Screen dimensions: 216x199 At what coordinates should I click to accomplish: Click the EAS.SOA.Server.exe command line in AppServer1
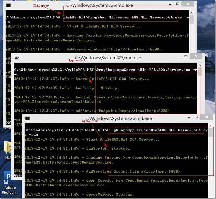pyautogui.click(x=106, y=72)
